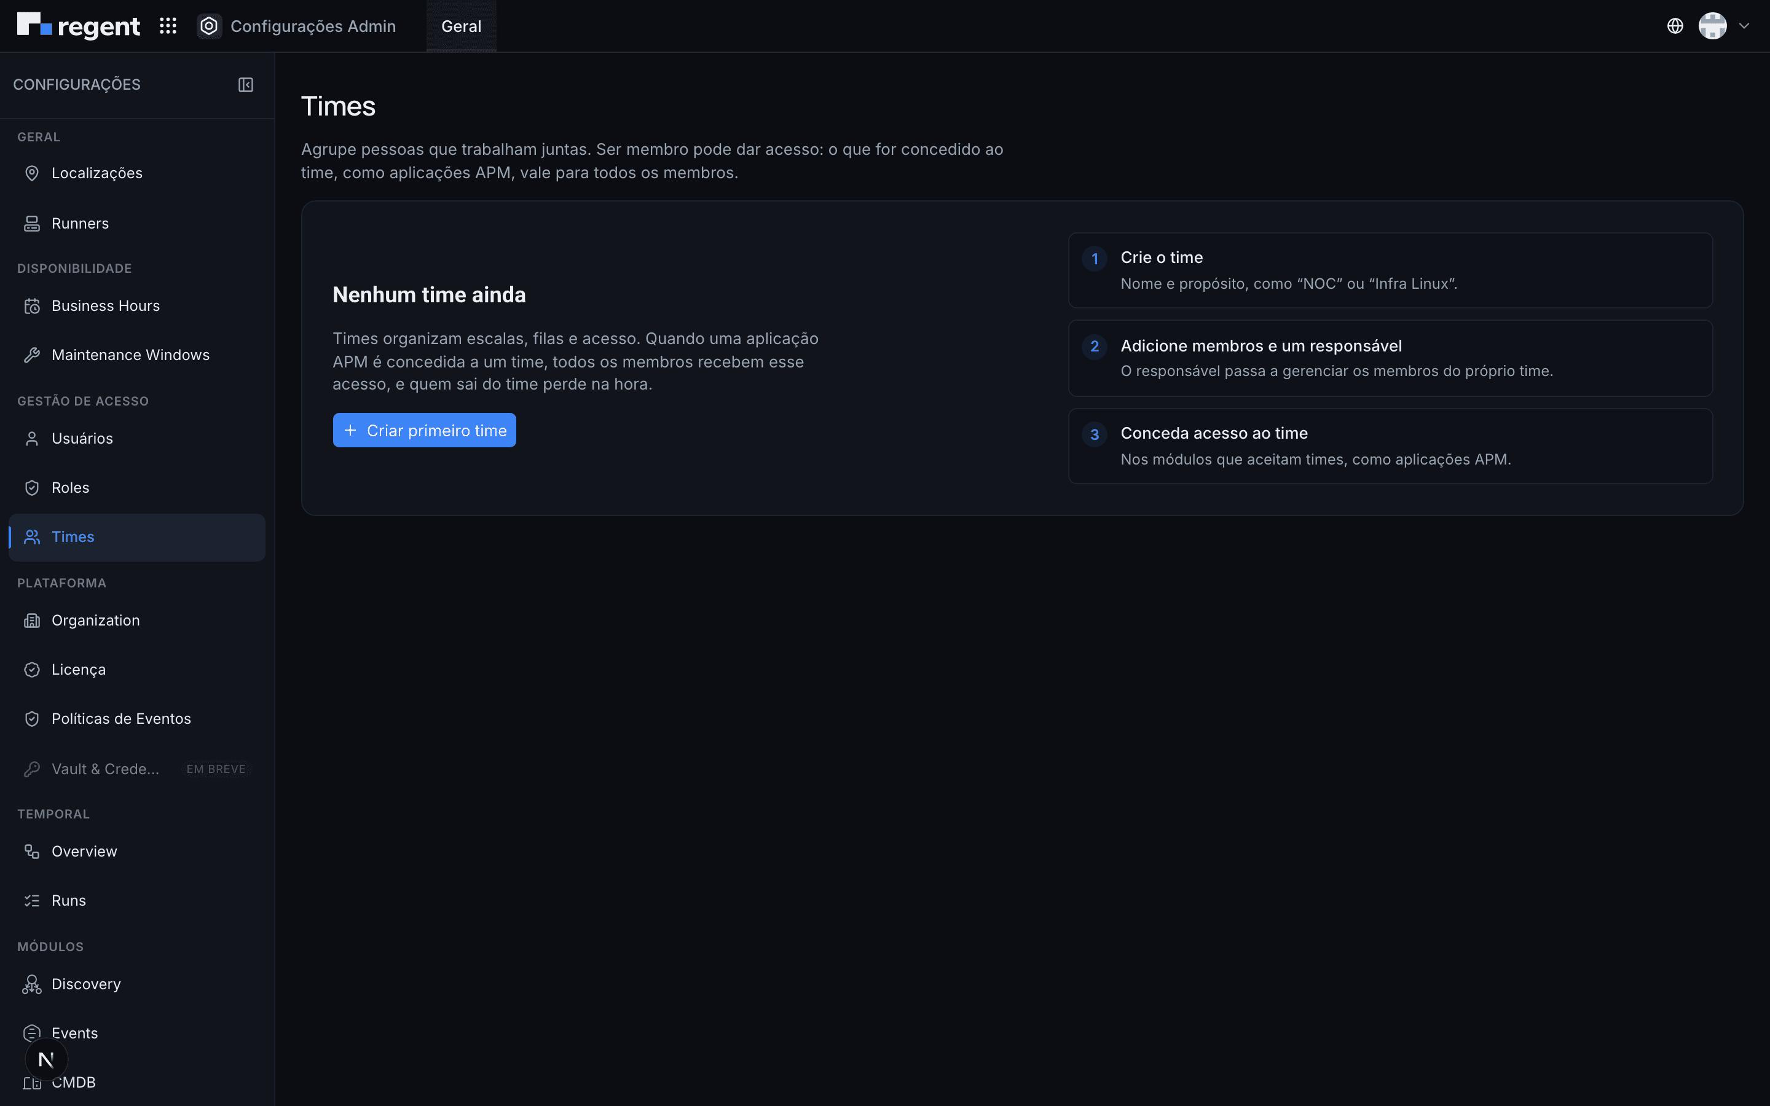This screenshot has width=1770, height=1106.
Task: Click the Localizações pin icon
Action: click(31, 173)
